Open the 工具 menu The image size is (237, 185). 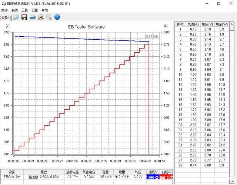tap(24, 10)
